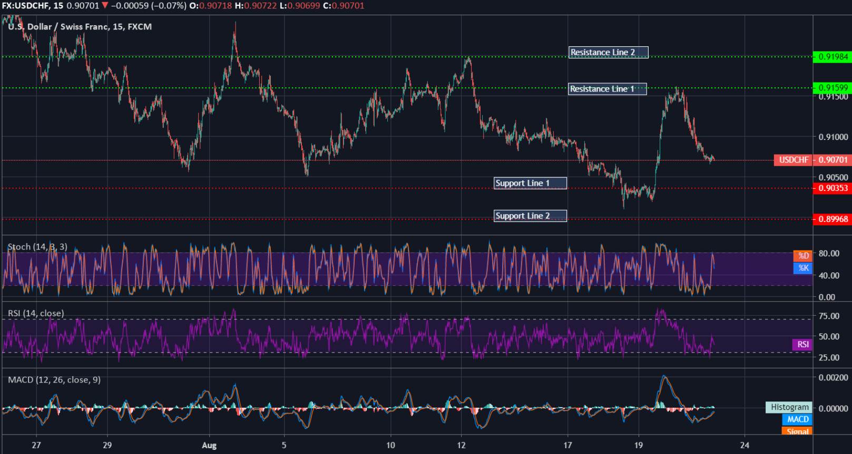The height and width of the screenshot is (454, 852).
Task: Select the 0.91984 green price tag
Action: tap(833, 57)
